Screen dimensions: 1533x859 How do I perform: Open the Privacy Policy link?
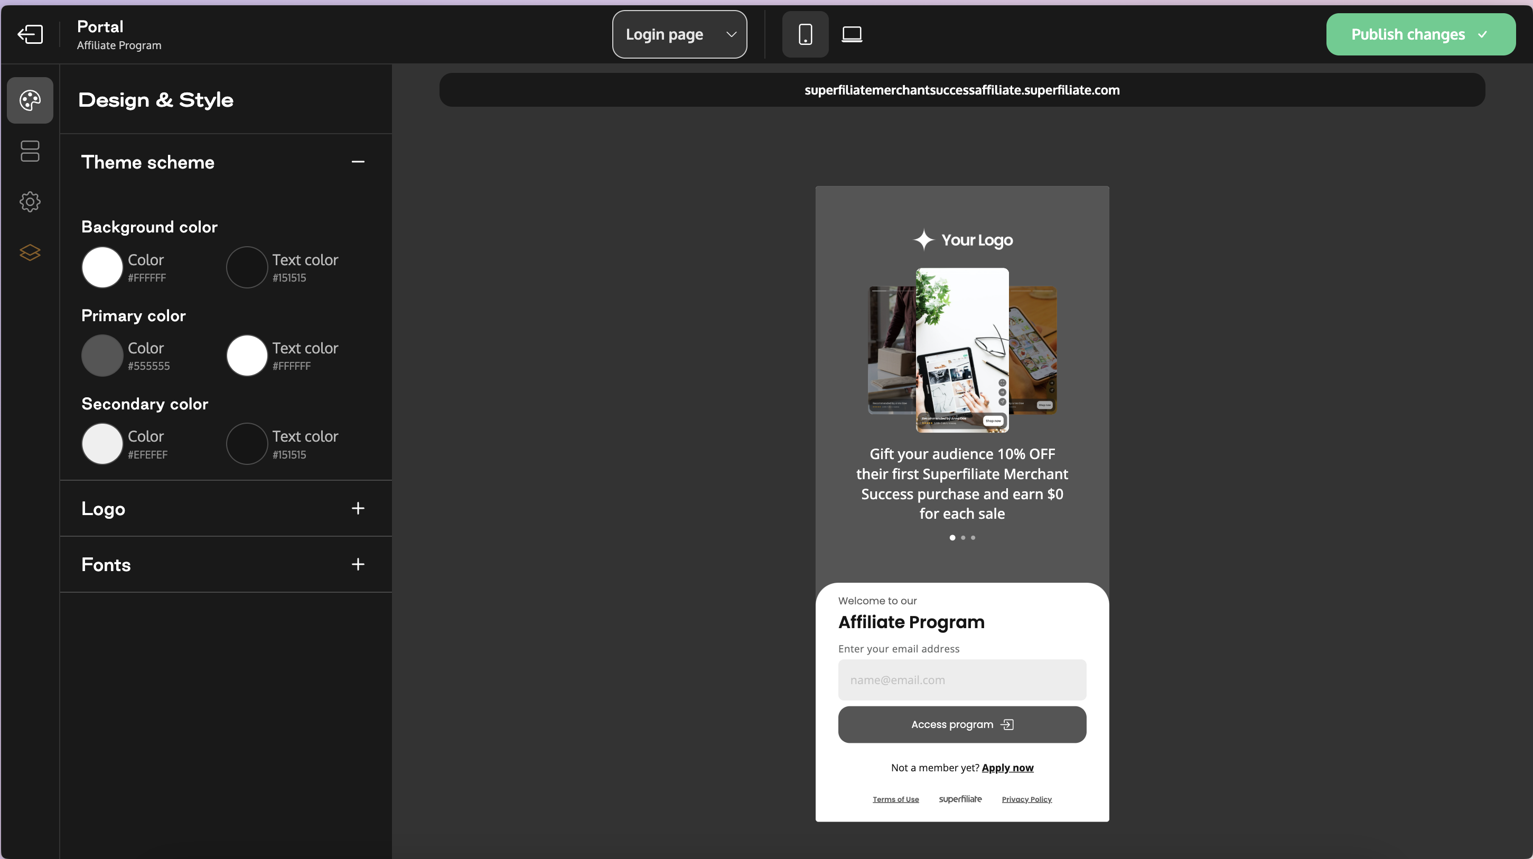pos(1026,799)
